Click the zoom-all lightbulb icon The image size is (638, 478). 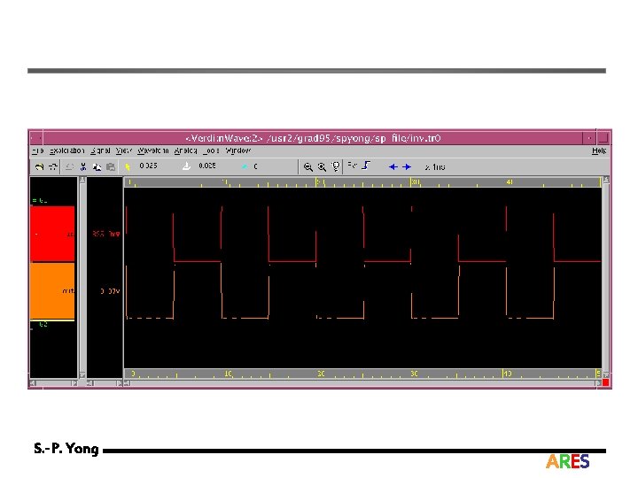pyautogui.click(x=336, y=166)
